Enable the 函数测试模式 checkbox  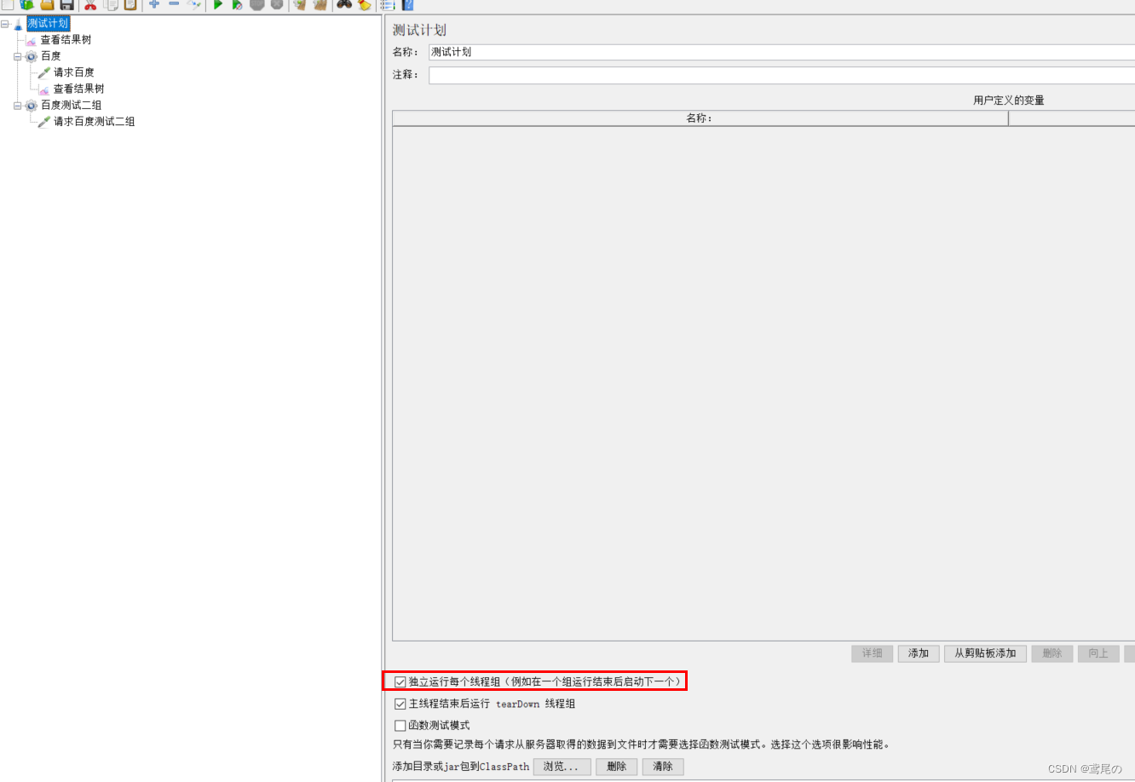pos(400,726)
